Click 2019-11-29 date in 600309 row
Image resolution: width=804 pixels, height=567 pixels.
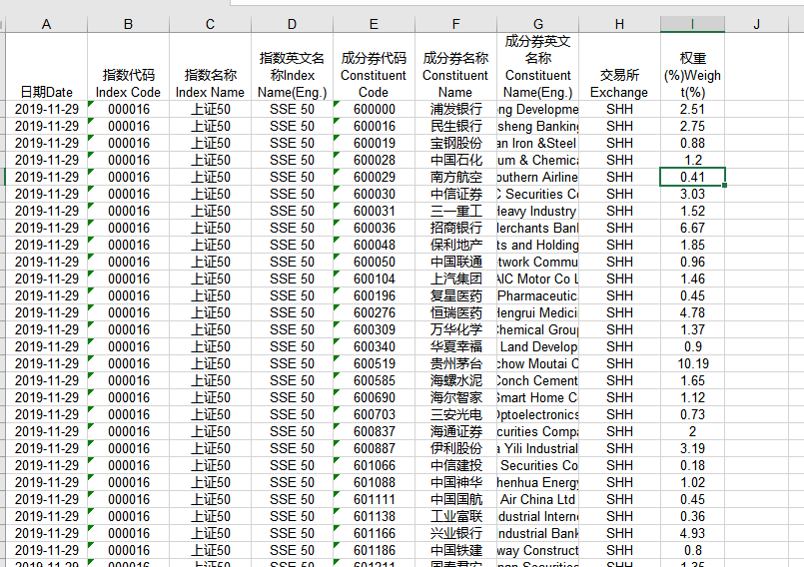pyautogui.click(x=46, y=329)
